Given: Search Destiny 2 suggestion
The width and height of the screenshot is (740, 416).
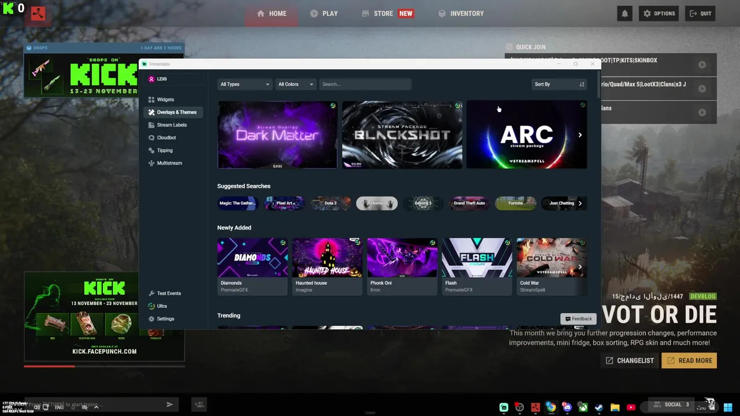Looking at the screenshot, I should pos(423,203).
